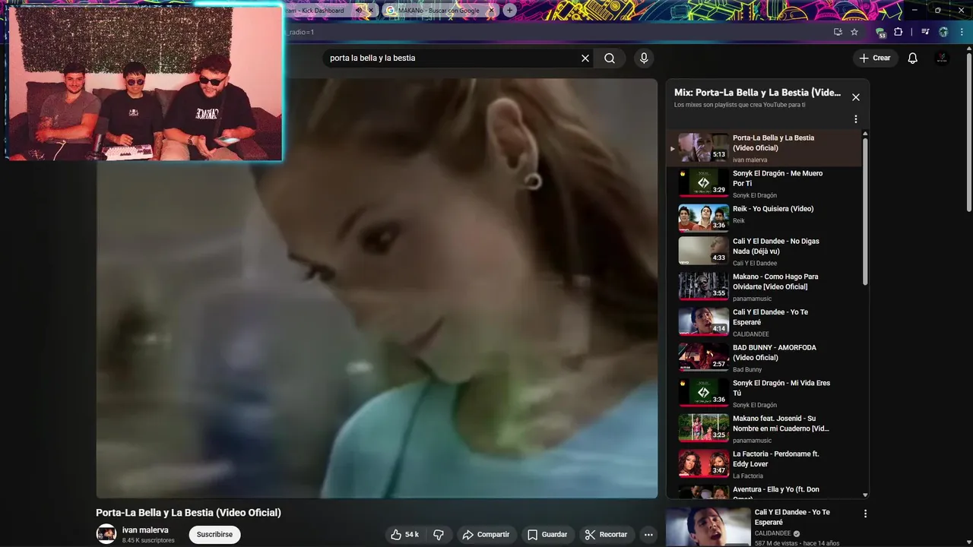973x547 pixels.
Task: Play Sonyk El Dragón - Me Muero Por Ti
Action: point(703,183)
